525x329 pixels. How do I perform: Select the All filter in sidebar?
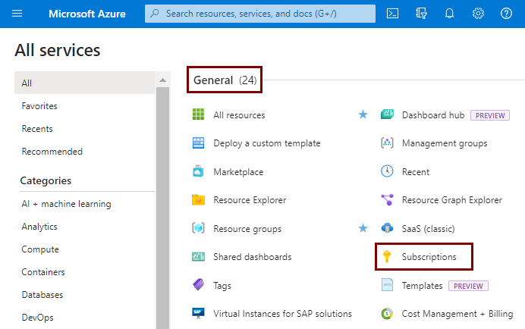[85, 83]
